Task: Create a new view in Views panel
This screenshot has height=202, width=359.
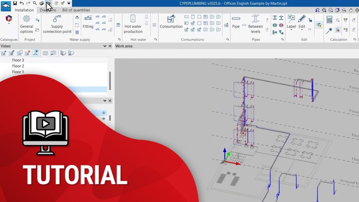Action: pos(4,53)
